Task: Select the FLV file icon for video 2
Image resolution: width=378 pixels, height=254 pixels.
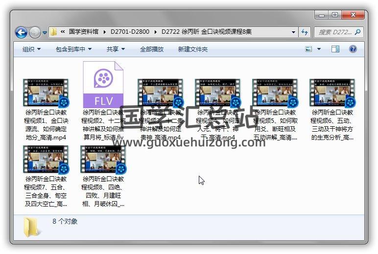Action: [103, 85]
